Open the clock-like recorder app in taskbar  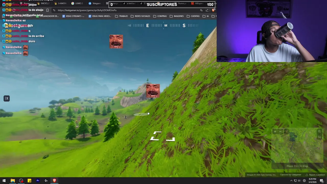(21, 181)
